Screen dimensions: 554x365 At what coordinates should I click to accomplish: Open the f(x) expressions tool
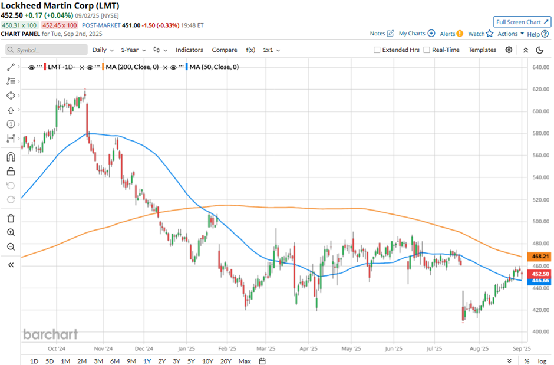[x=250, y=50]
